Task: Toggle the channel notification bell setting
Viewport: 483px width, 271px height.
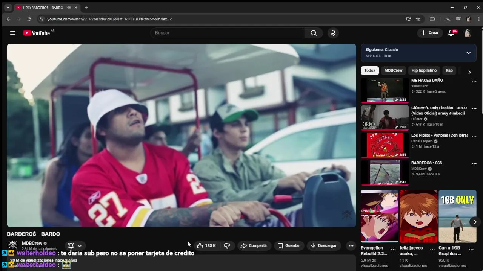Action: tap(75, 246)
